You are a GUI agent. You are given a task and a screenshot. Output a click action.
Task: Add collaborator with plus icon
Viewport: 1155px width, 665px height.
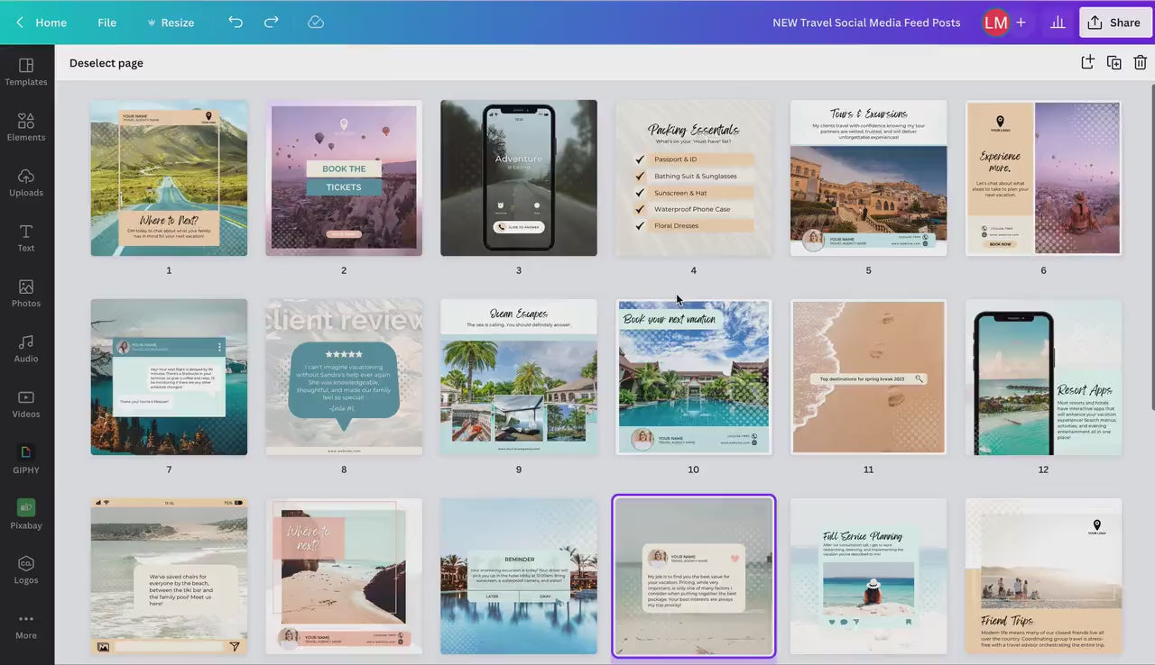click(1021, 23)
